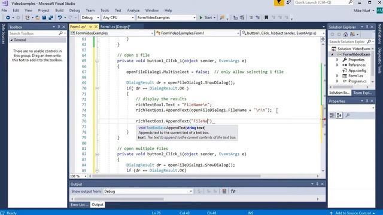This screenshot has height=215, width=383.
Task: Expand the References node in Solution Explorer
Action: coord(338,65)
